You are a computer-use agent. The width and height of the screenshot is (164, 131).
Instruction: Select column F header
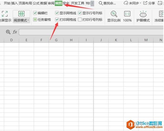coord(41,40)
